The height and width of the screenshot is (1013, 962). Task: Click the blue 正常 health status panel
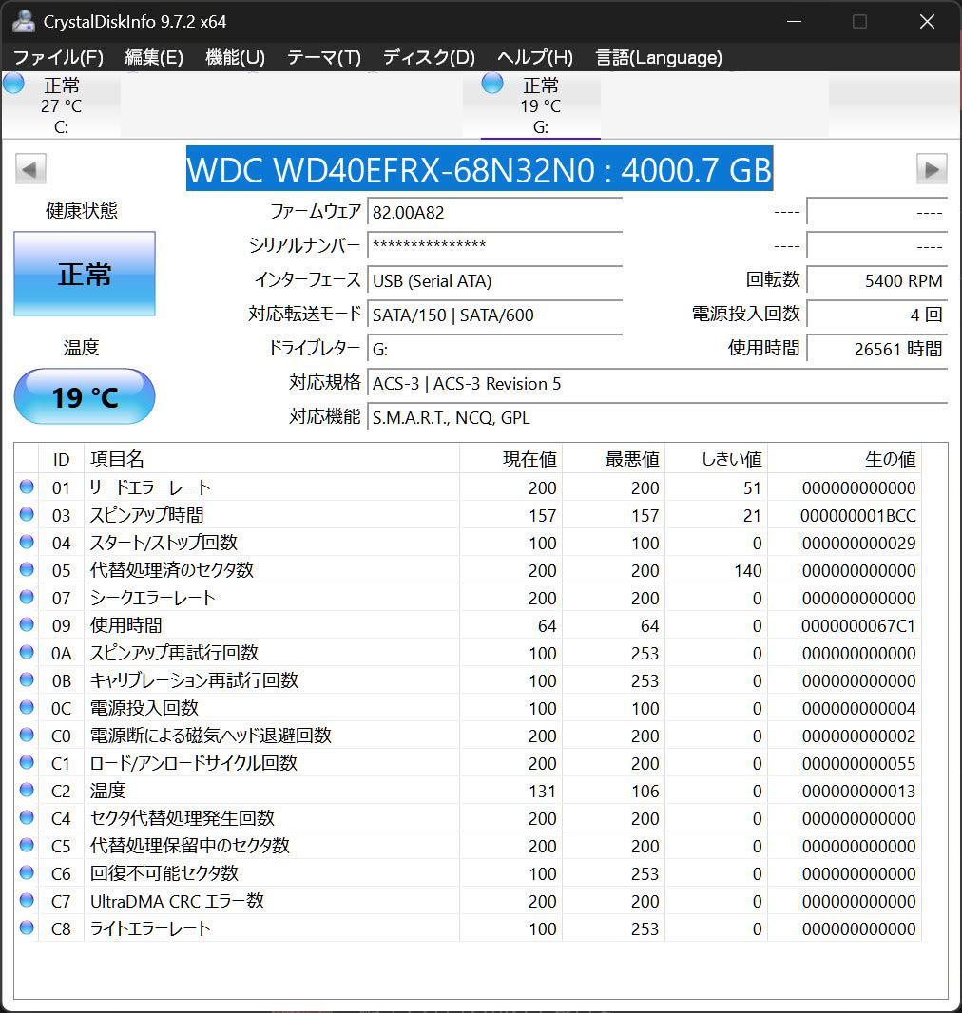84,274
